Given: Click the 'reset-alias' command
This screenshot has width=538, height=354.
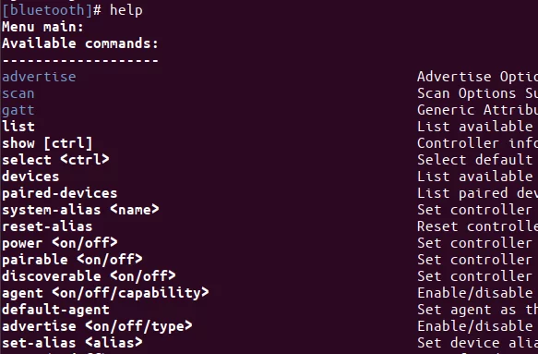Looking at the screenshot, I should (x=47, y=226).
